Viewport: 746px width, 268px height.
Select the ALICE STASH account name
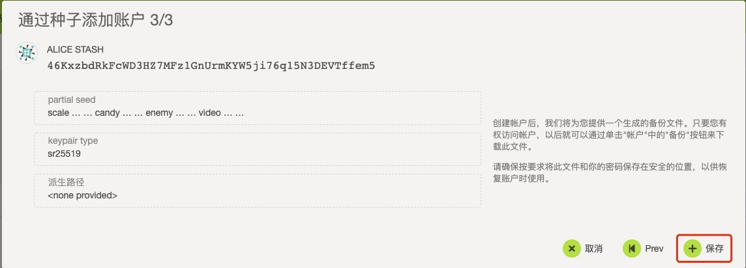[75, 49]
